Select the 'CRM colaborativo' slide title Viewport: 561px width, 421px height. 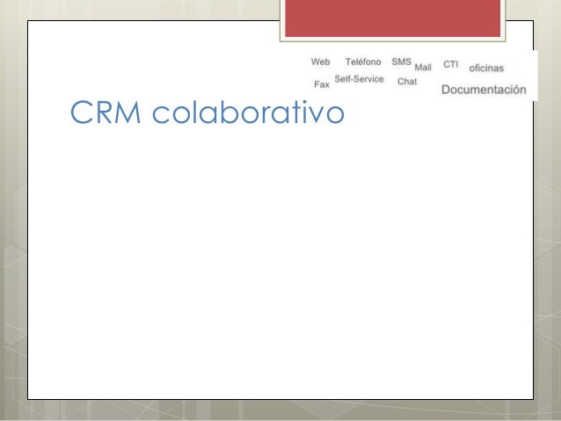point(208,112)
